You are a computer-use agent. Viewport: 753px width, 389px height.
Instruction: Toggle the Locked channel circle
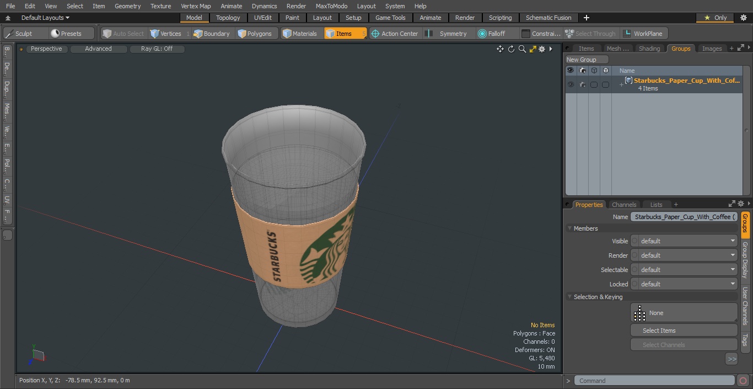tap(634, 284)
